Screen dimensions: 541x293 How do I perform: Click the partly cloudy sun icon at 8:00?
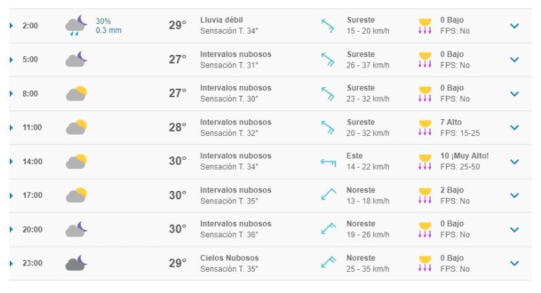pos(76,93)
